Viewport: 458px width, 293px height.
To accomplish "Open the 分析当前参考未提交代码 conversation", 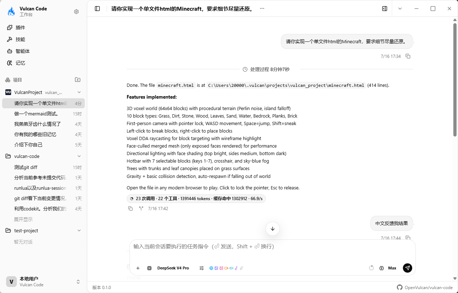I will coord(43,178).
